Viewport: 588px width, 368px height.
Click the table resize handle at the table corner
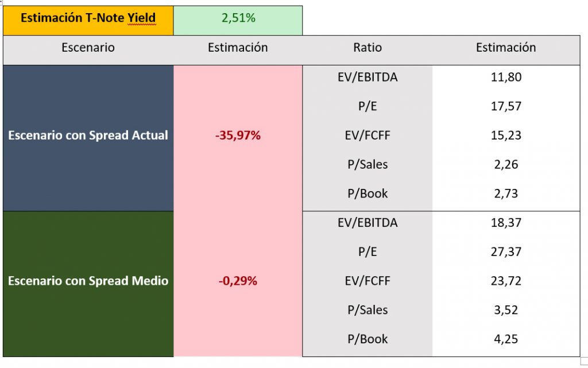[583, 361]
